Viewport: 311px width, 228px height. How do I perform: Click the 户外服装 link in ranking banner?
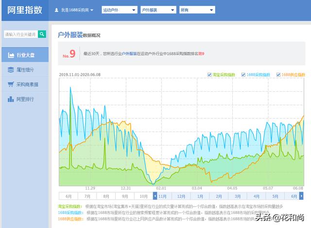pyautogui.click(x=129, y=53)
